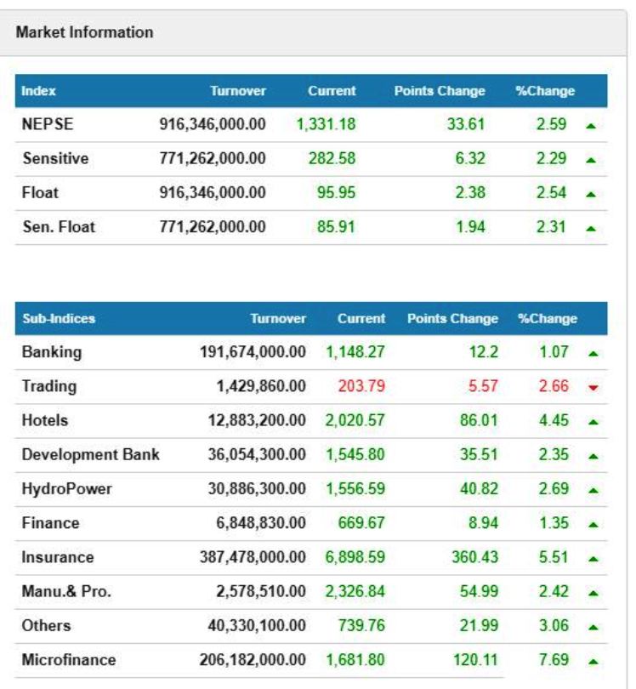This screenshot has height=689, width=636.
Task: Click the Sub-Indices column header
Action: coord(59,319)
